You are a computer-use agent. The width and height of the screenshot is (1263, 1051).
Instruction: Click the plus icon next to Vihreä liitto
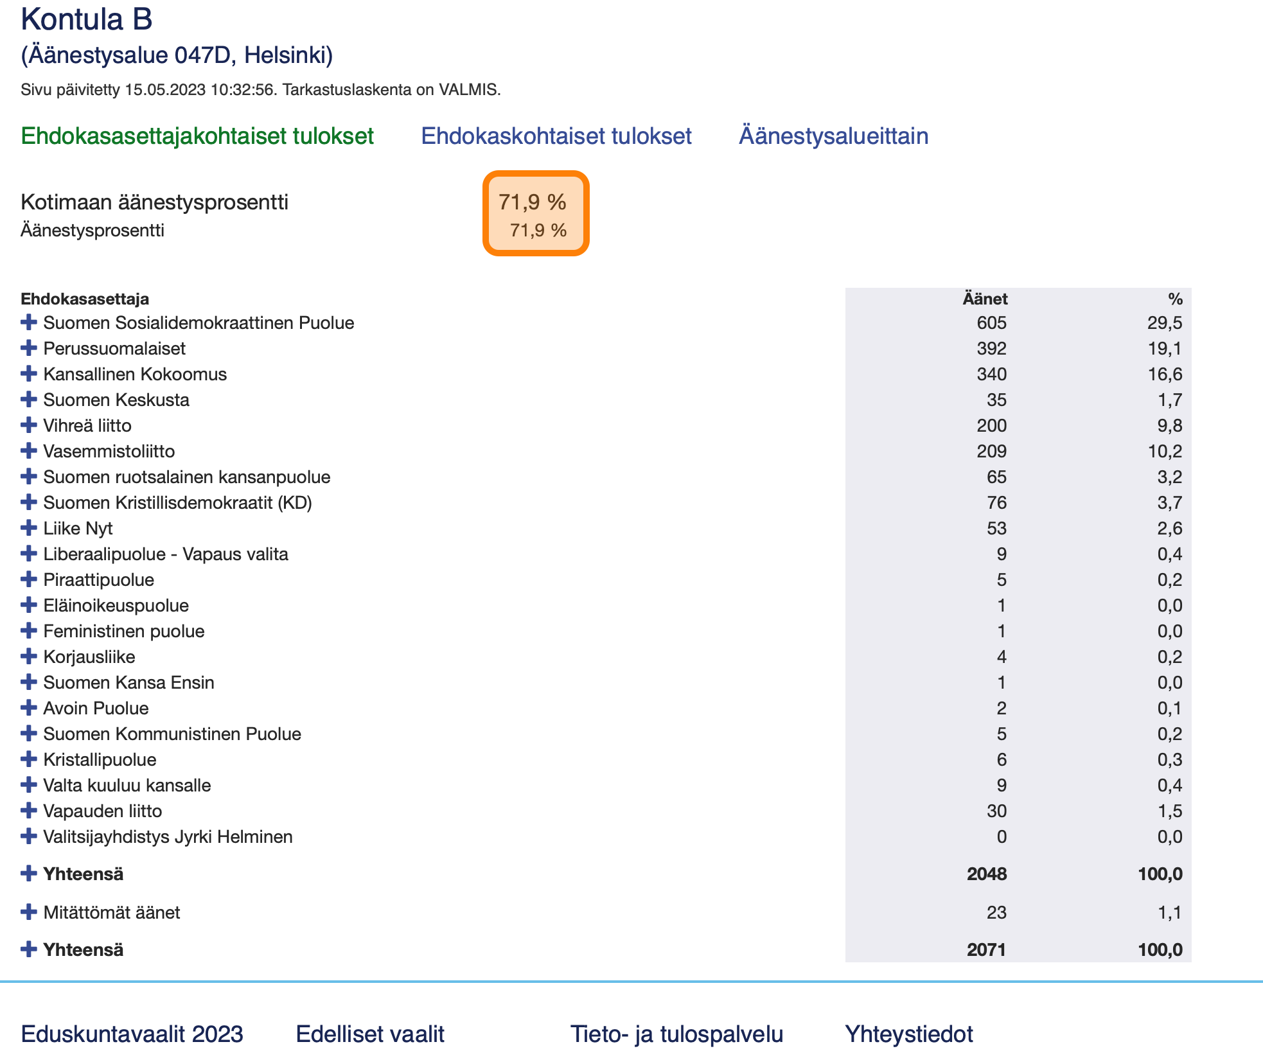click(28, 425)
